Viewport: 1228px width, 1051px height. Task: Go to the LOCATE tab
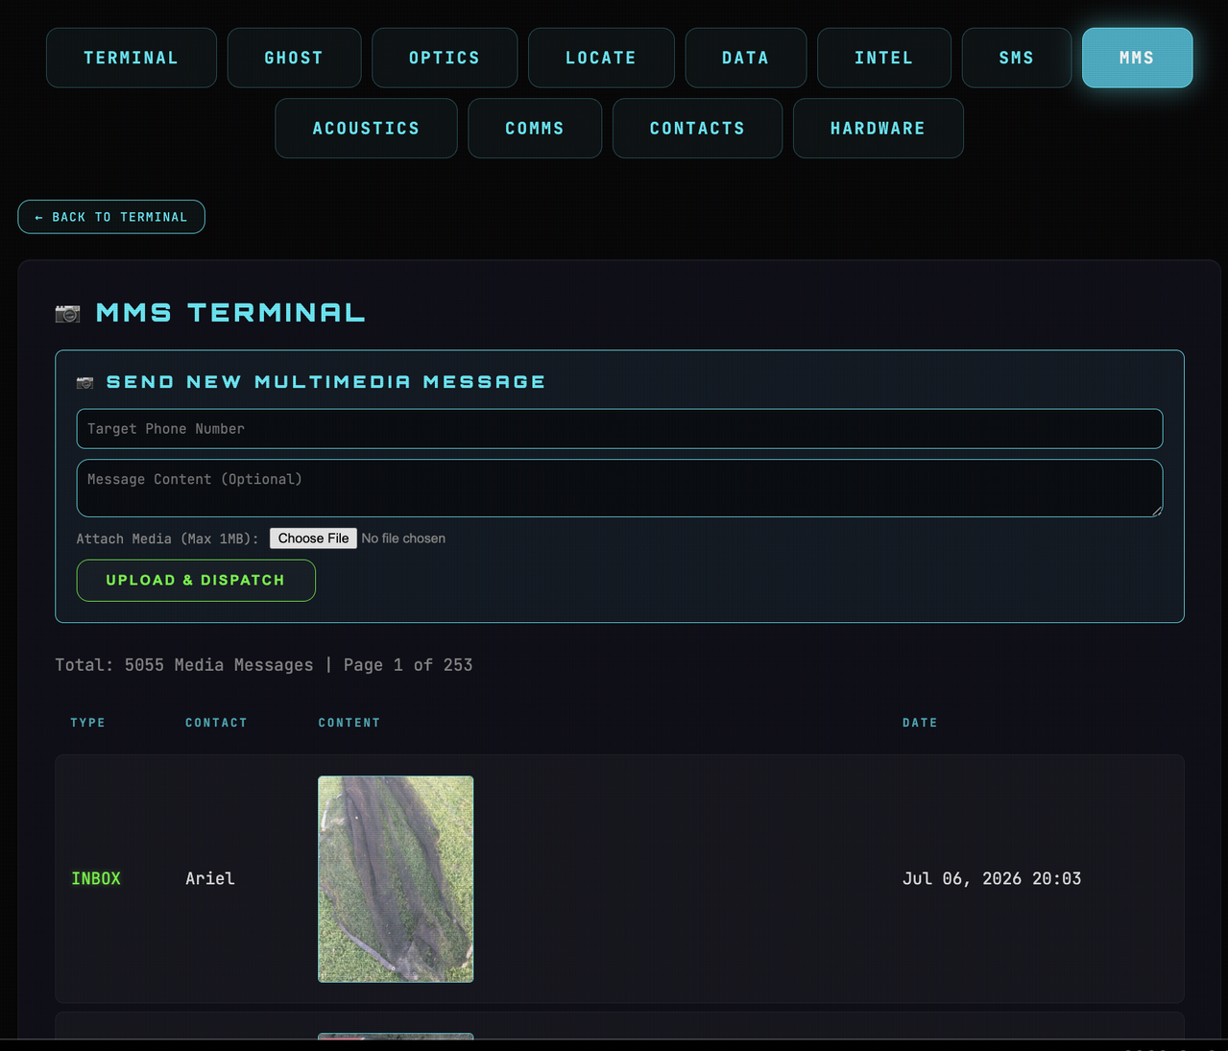(x=601, y=58)
